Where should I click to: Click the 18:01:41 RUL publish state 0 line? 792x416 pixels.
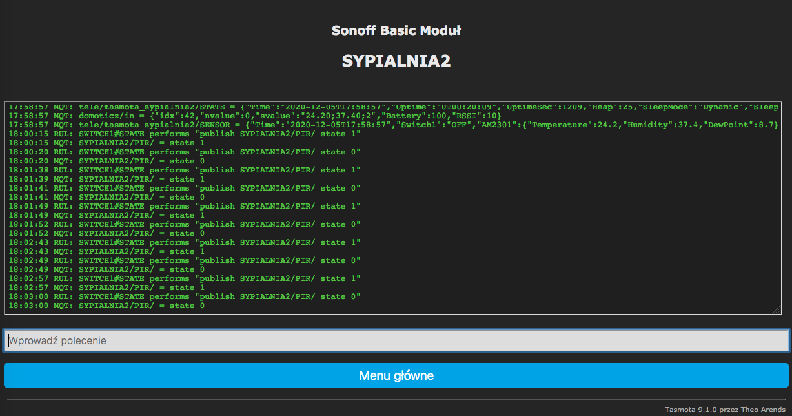pos(184,188)
